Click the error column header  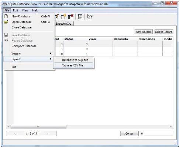pyautogui.click(x=100, y=39)
